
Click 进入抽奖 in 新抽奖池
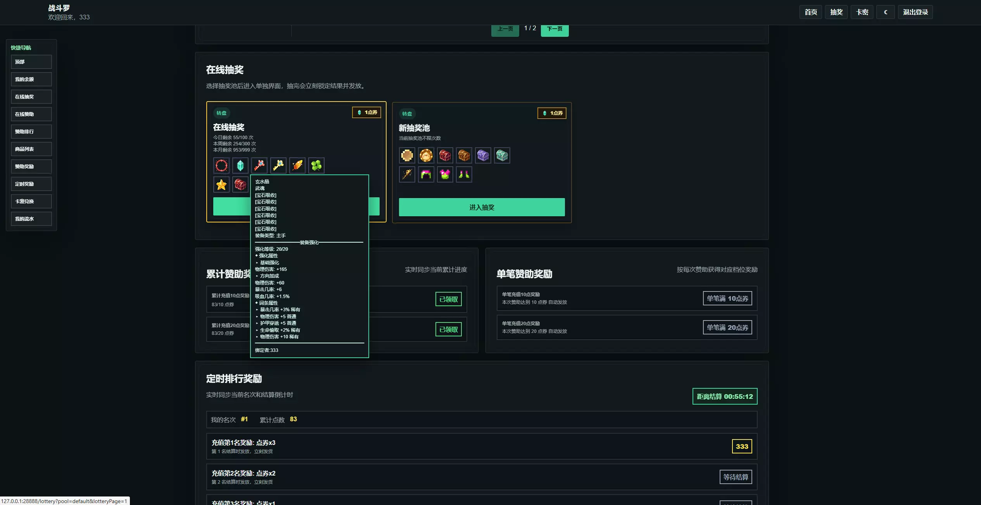click(x=482, y=207)
